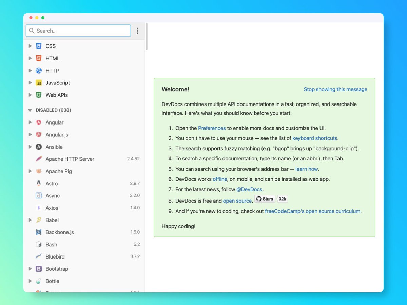Viewport: 407px width, 305px height.
Task: Expand the Babel entry arrow
Action: click(x=30, y=220)
